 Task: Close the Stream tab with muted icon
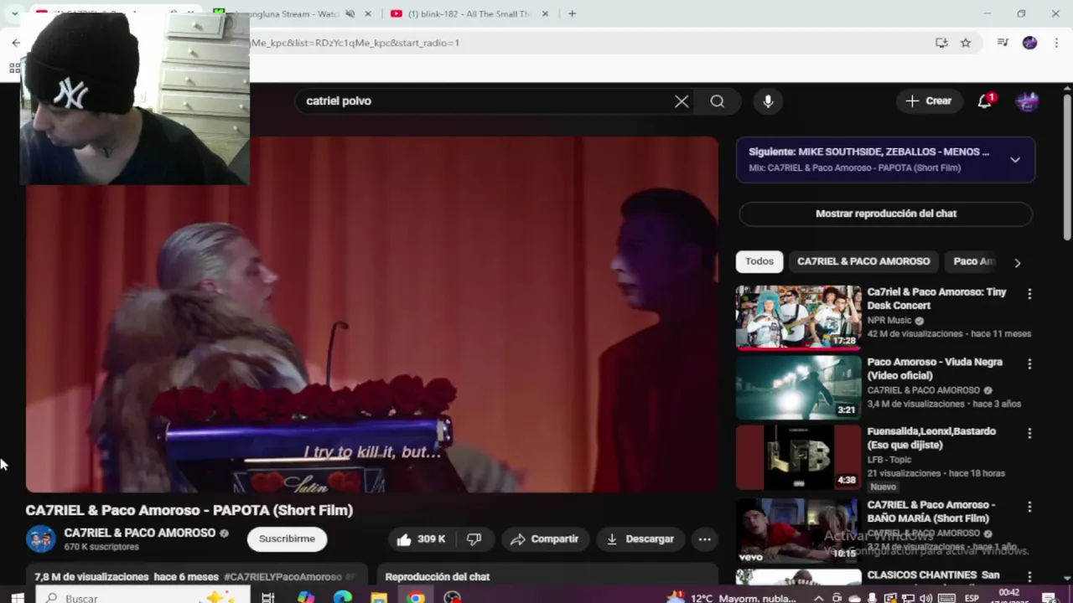[367, 13]
